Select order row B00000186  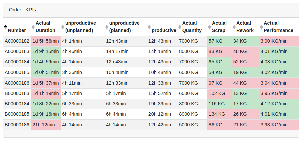coord(17,125)
